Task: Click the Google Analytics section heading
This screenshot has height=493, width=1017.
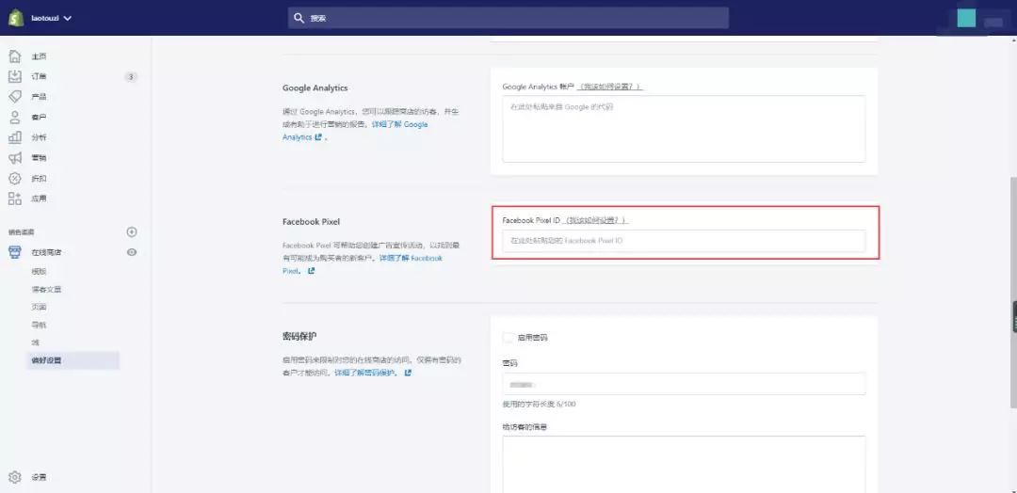Action: pos(315,88)
